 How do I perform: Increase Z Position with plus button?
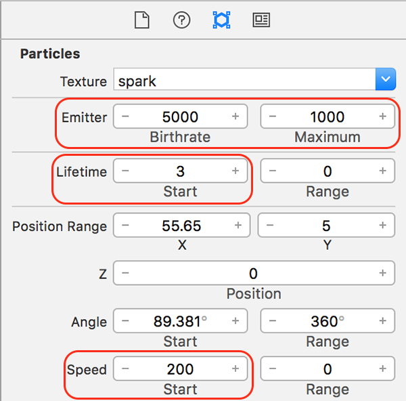tap(383, 273)
